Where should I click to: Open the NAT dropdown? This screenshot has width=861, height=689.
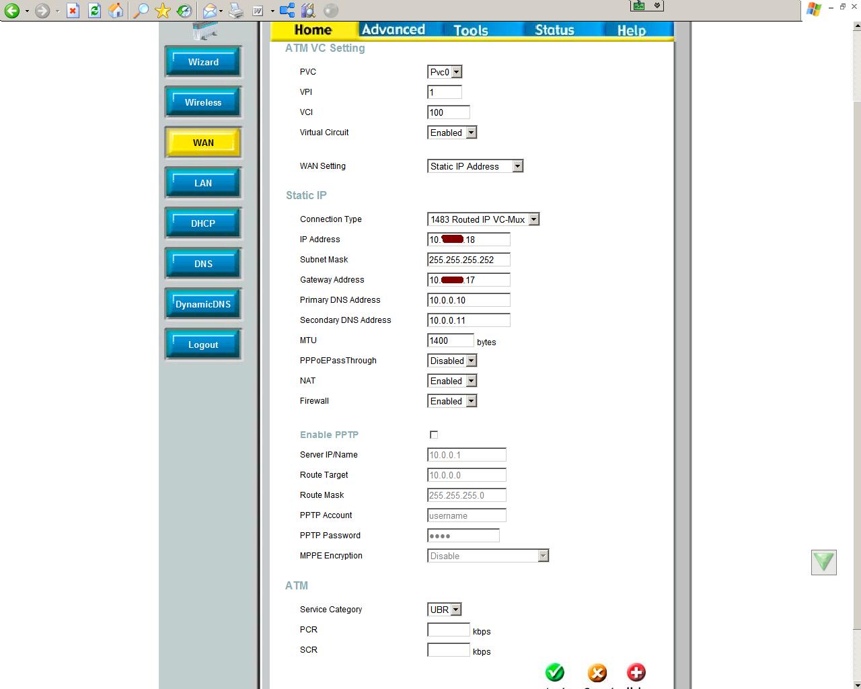click(452, 381)
